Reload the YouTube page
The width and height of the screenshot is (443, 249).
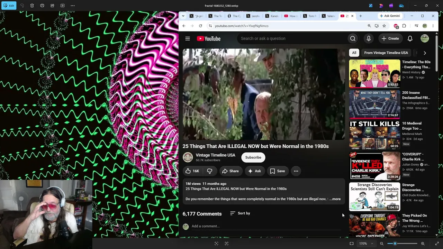[200, 26]
